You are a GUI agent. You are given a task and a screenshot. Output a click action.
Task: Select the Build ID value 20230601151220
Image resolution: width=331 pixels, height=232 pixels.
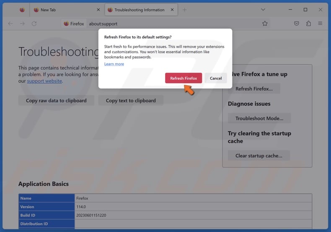pos(91,215)
